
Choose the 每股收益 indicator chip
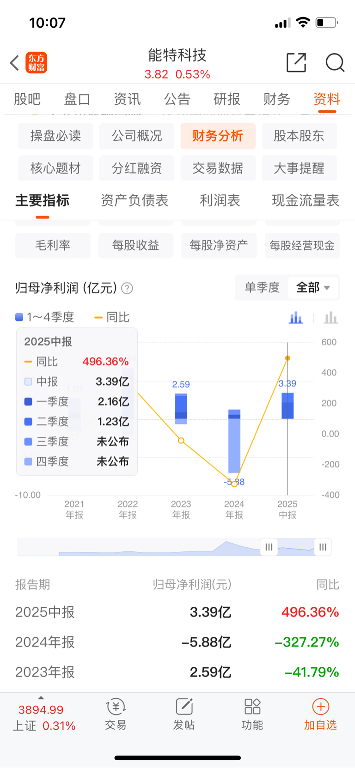tap(135, 245)
